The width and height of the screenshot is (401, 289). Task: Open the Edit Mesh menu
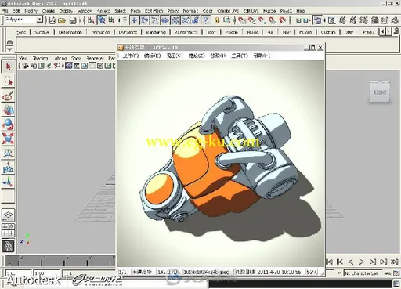(154, 11)
